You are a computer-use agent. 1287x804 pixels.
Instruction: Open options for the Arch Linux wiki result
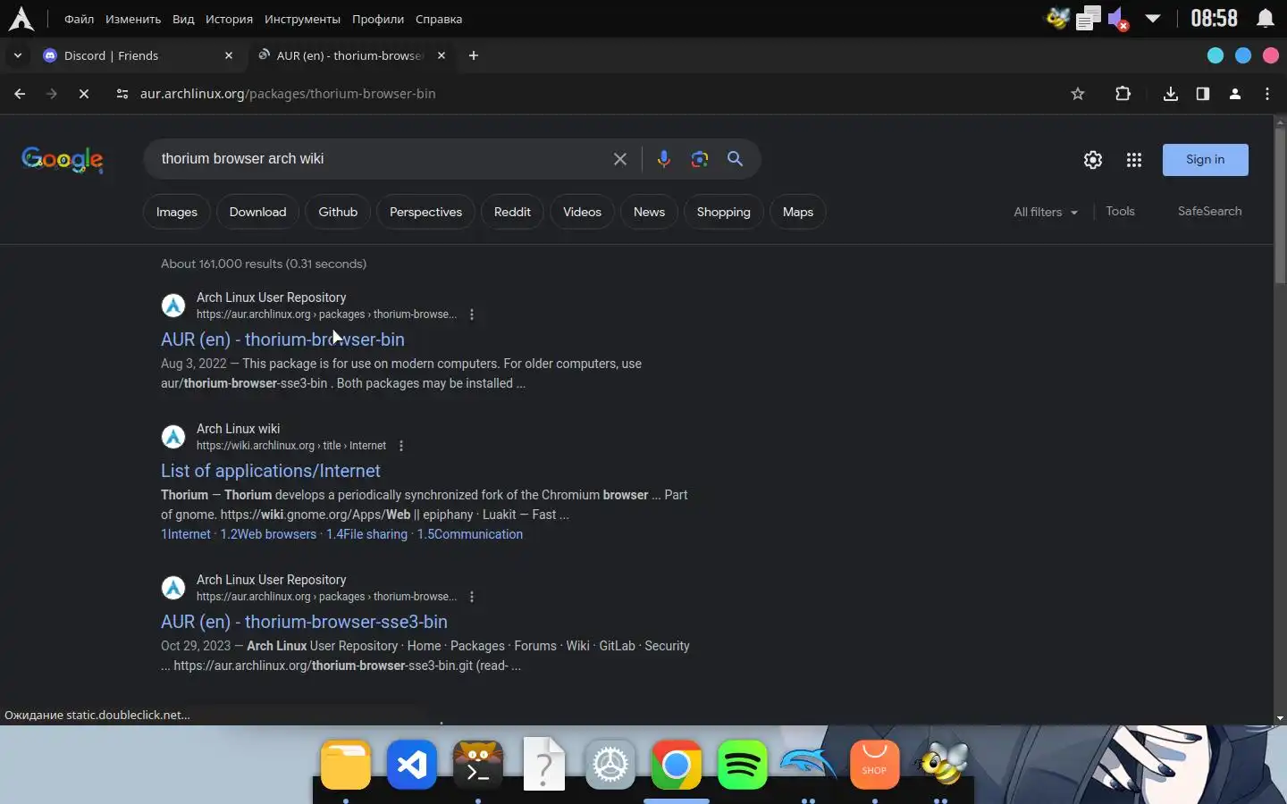click(x=401, y=446)
